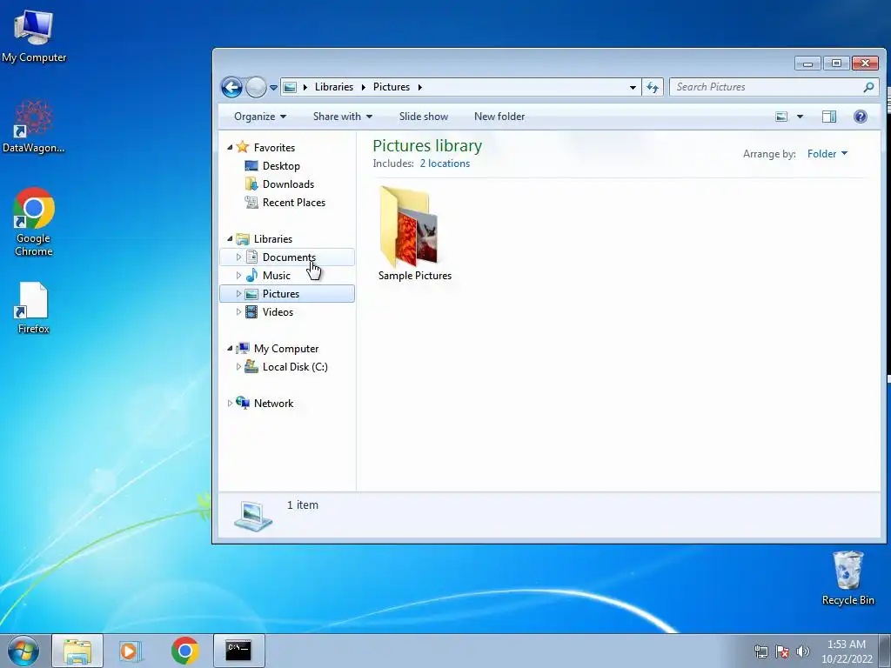The image size is (891, 668).
Task: Click the Forward navigation button
Action: point(256,88)
